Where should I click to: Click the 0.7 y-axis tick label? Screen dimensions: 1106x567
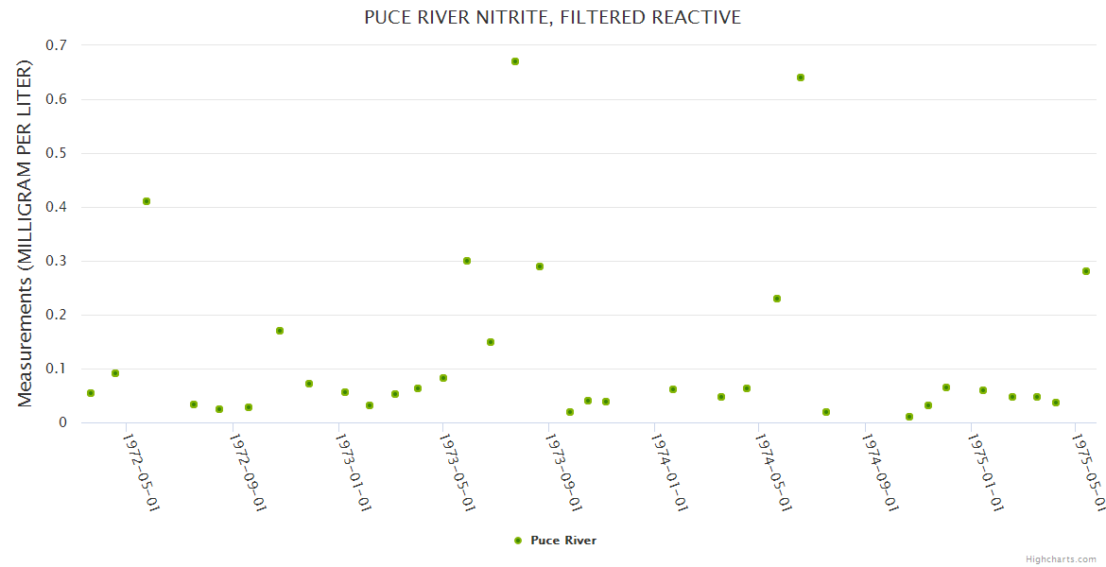(57, 45)
